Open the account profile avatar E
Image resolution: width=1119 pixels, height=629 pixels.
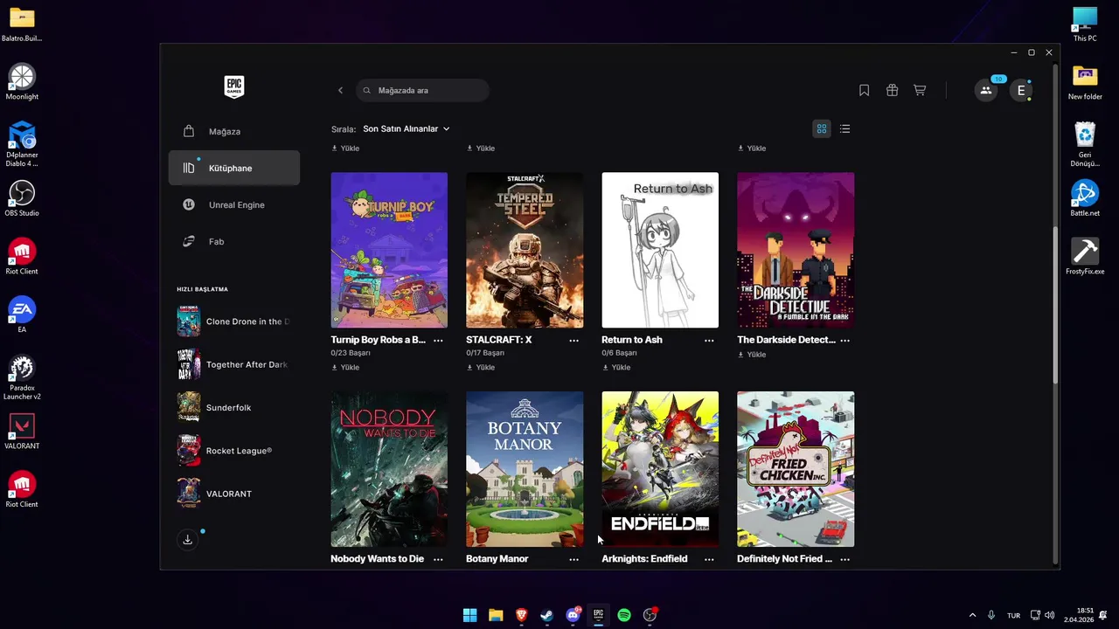(1021, 90)
